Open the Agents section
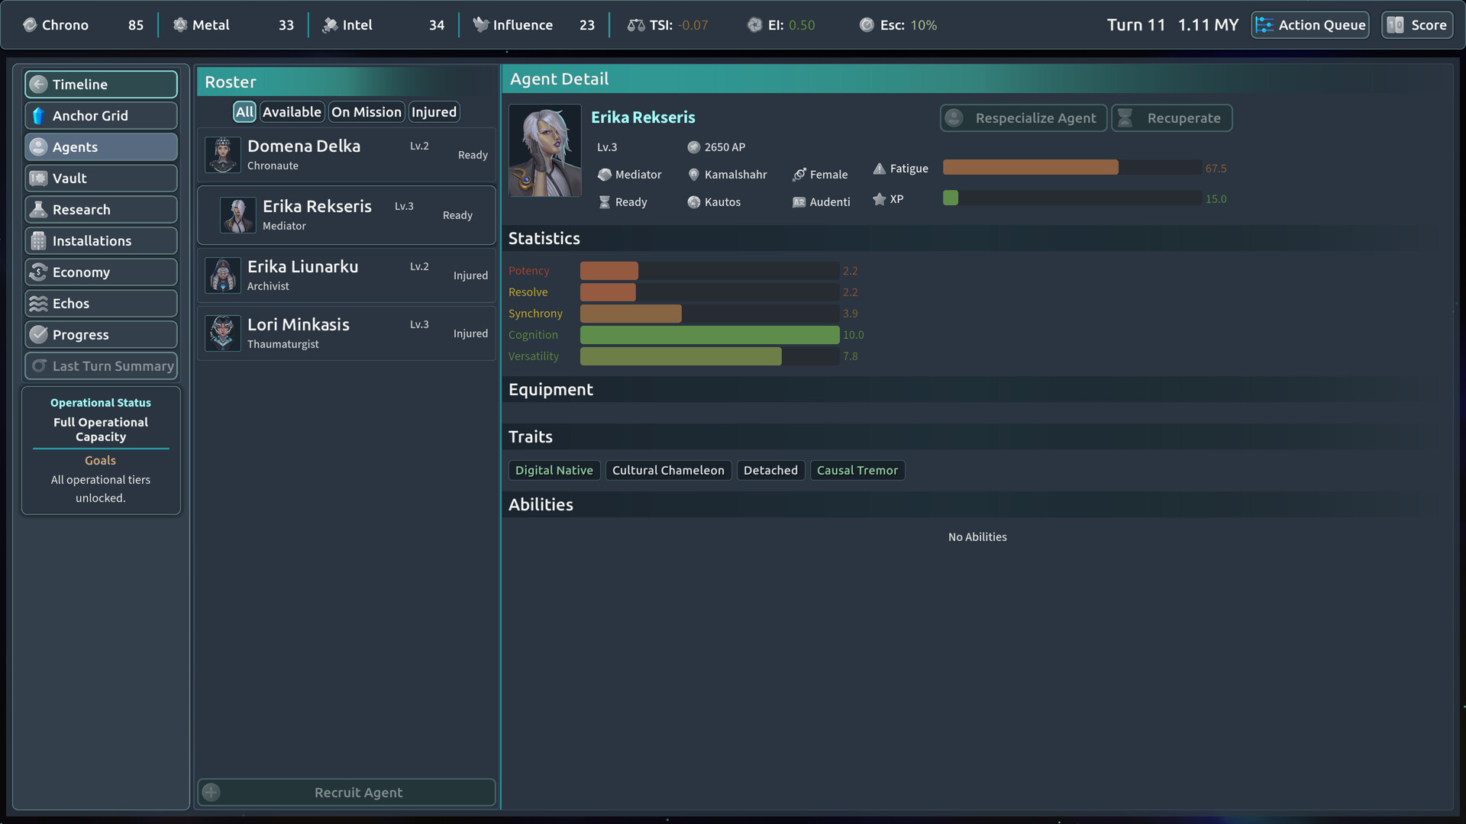This screenshot has height=824, width=1466. coord(101,147)
